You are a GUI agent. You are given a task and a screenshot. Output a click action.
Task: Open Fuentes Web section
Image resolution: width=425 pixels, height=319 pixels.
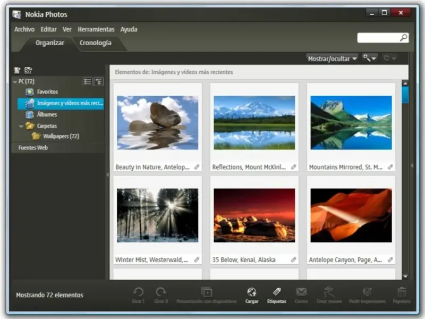[33, 148]
